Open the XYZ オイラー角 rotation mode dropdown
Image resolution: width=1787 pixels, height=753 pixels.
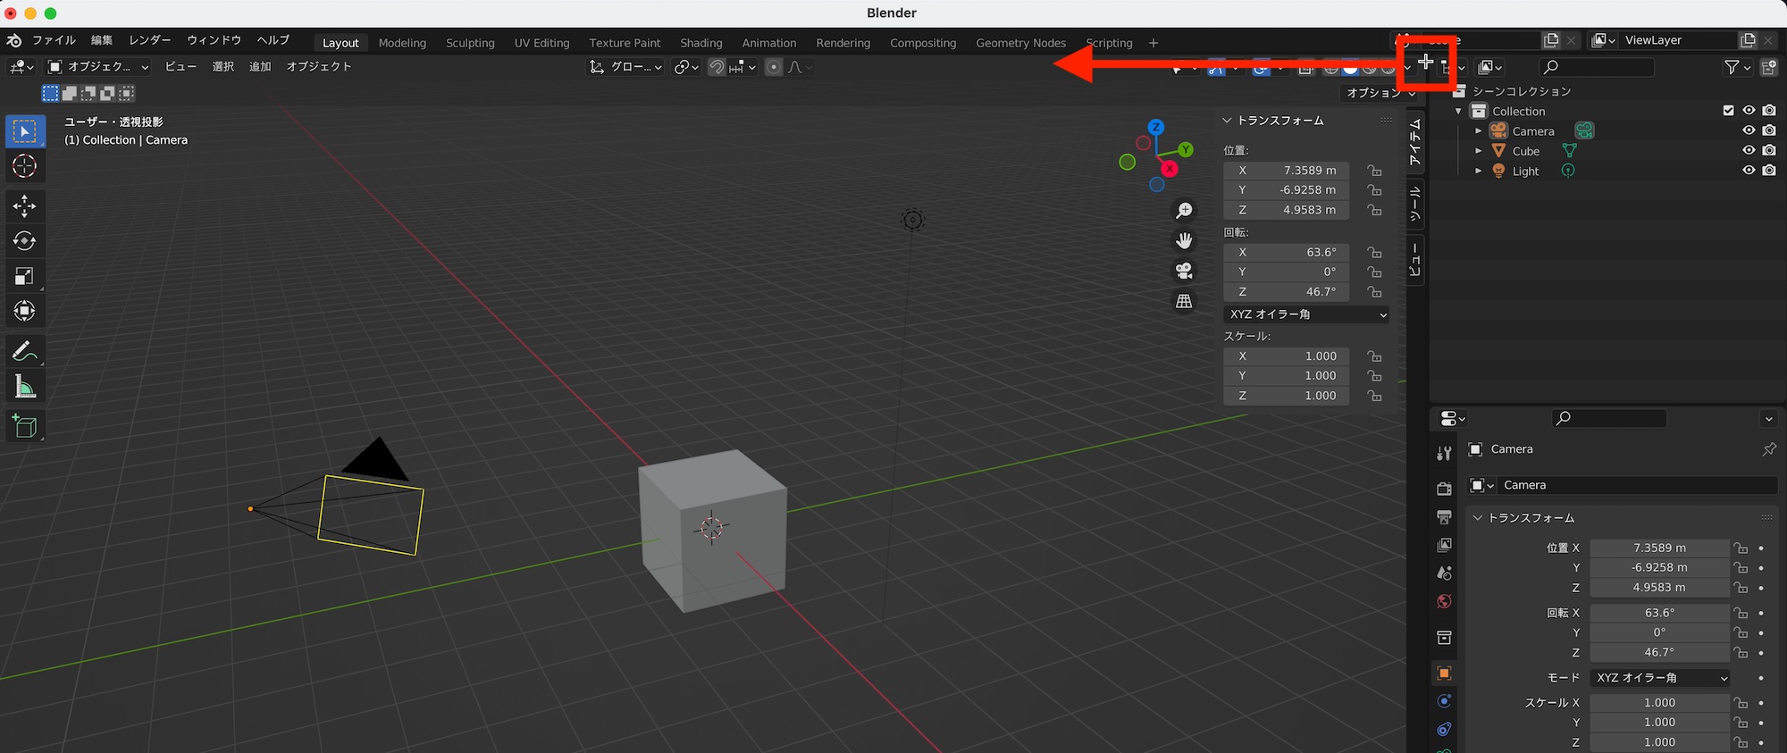click(x=1305, y=314)
